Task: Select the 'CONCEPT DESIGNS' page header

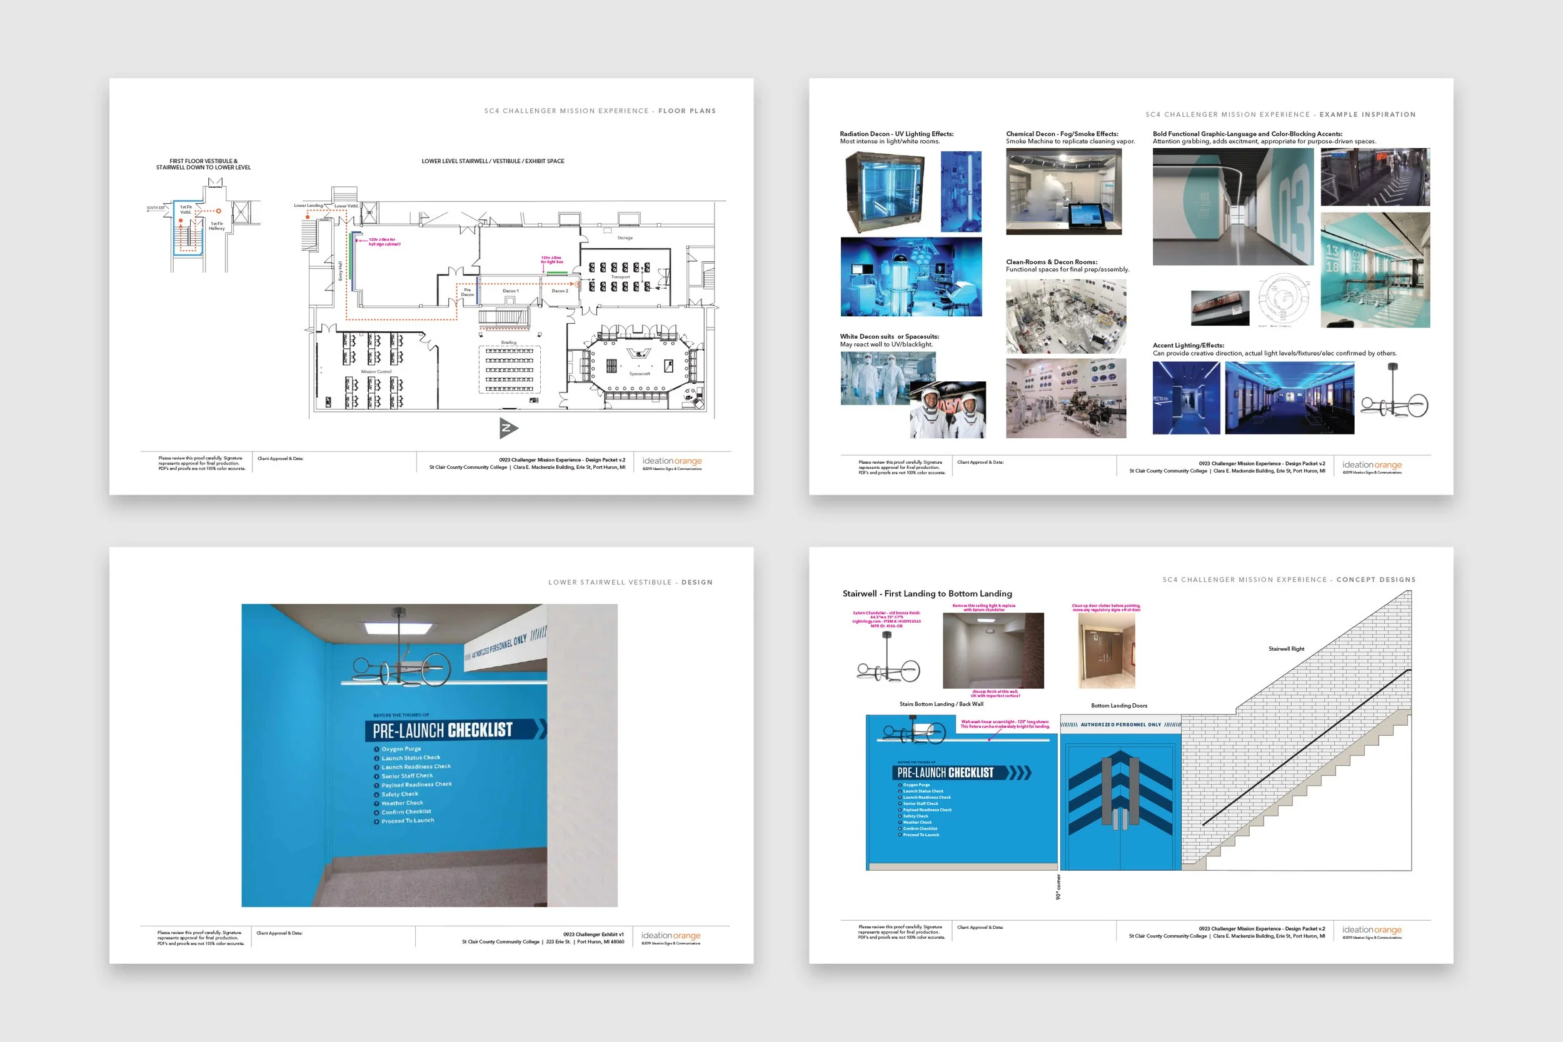Action: coord(1375,579)
